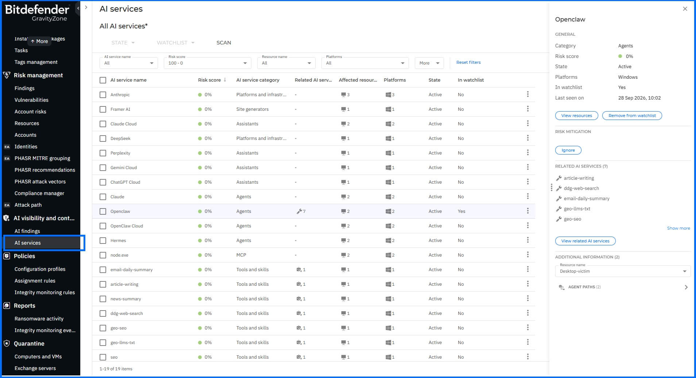
Task: Check the Hermes row checkbox
Action: [103, 241]
